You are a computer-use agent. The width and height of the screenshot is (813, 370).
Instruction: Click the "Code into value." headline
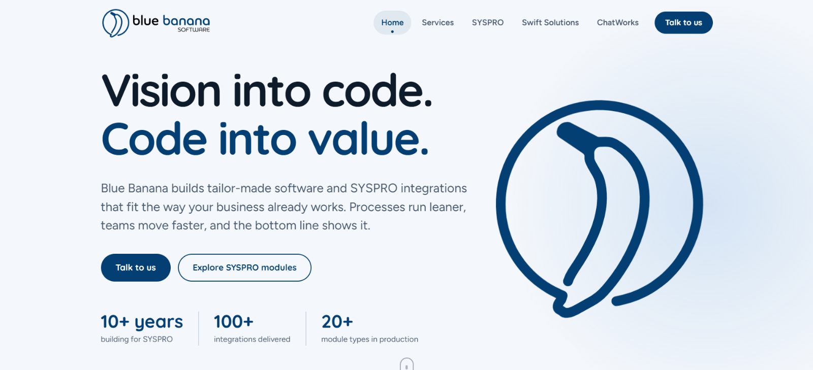point(265,139)
